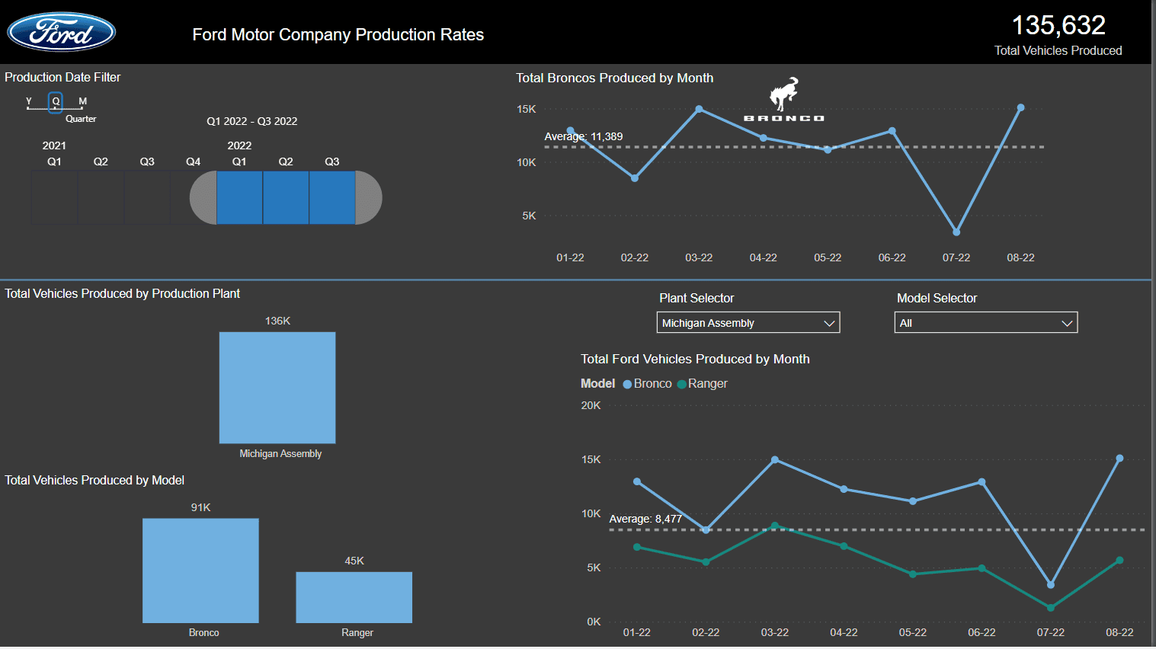The image size is (1156, 649).
Task: Click the right handle of timeline range
Action: [x=369, y=198]
